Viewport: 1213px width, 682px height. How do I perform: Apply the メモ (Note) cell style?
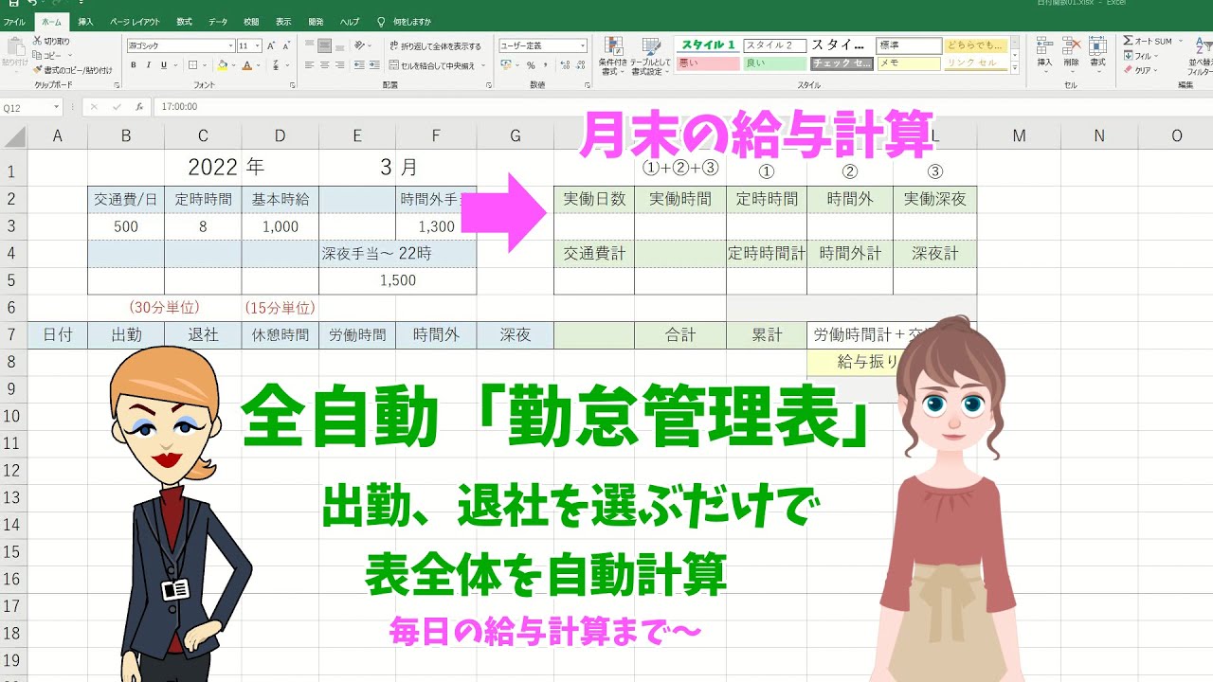pos(909,63)
